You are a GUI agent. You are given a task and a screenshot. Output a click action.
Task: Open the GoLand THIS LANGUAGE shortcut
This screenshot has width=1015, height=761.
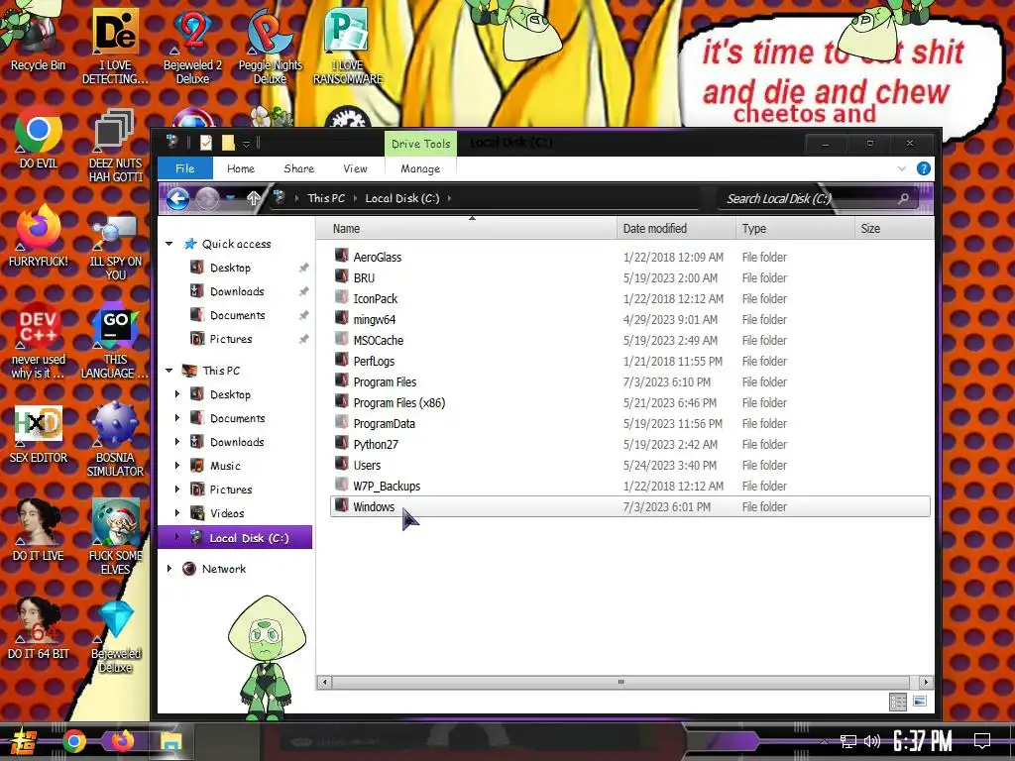pyautogui.click(x=115, y=340)
